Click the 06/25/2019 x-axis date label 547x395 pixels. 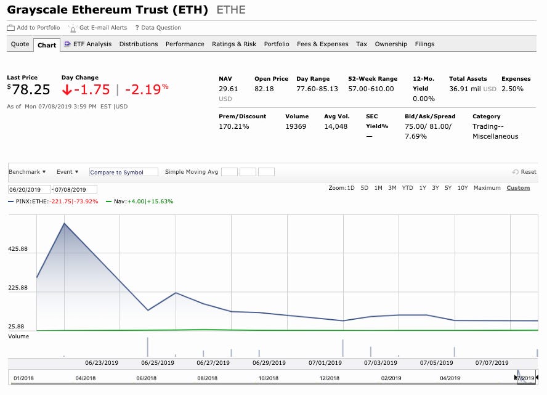pos(158,363)
